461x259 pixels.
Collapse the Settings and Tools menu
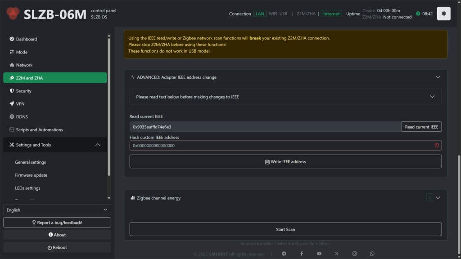pyautogui.click(x=98, y=145)
